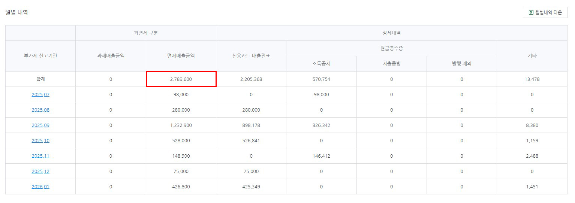Viewport: 575px width, 203px height.
Task: Select the 2025.09 reporting period link
Action: [40, 125]
